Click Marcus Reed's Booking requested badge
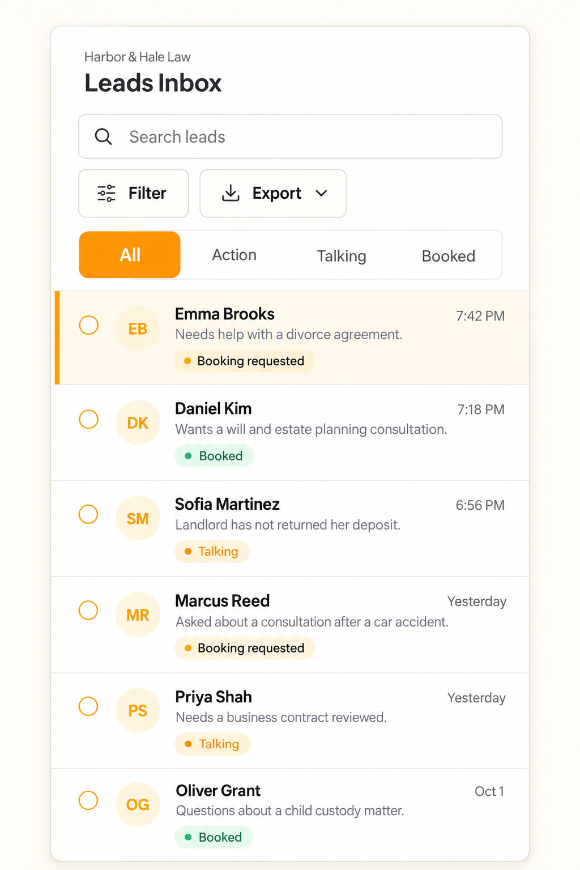Viewport: 580px width, 870px height. click(x=245, y=648)
